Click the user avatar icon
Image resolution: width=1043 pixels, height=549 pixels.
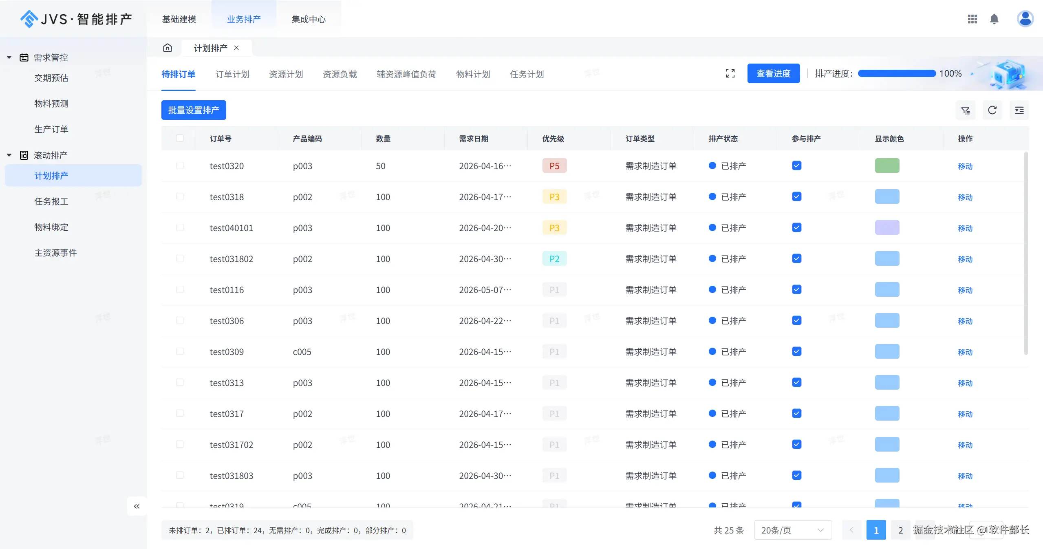tap(1025, 19)
